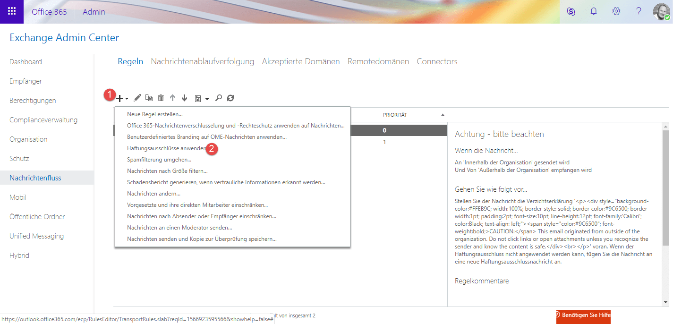Switch to the Nachrichtenablaufverfolgung tab
Screen dimensions: 673x324
[202, 61]
